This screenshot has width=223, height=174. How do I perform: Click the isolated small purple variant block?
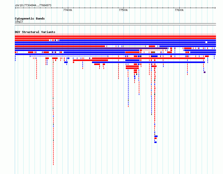204,72
